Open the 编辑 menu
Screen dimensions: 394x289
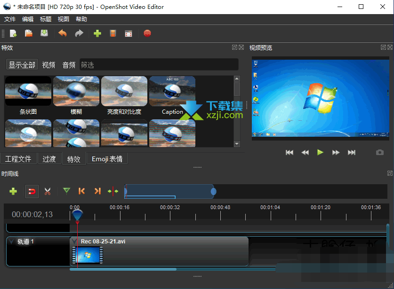point(28,19)
